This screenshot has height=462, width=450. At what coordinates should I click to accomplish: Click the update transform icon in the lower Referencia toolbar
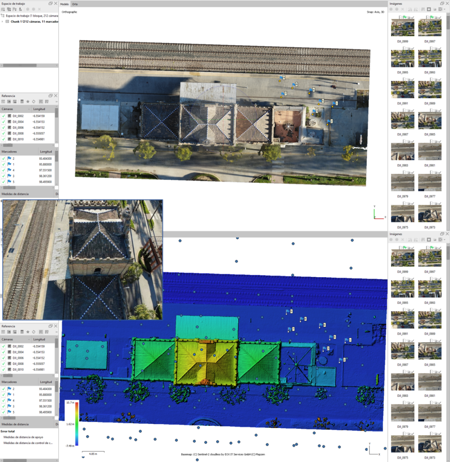34,332
